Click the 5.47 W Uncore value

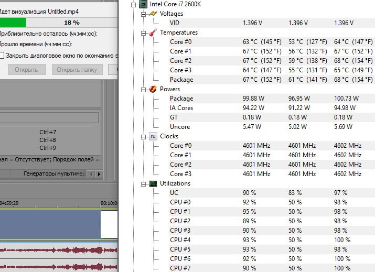pyautogui.click(x=252, y=127)
